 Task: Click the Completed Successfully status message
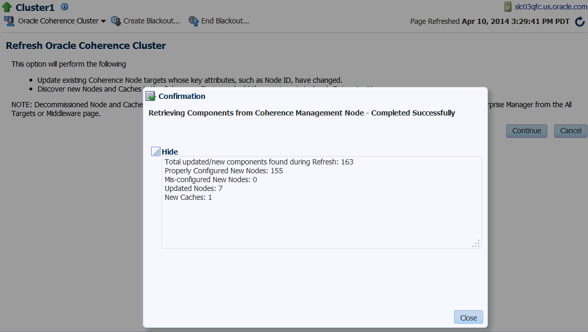click(301, 113)
